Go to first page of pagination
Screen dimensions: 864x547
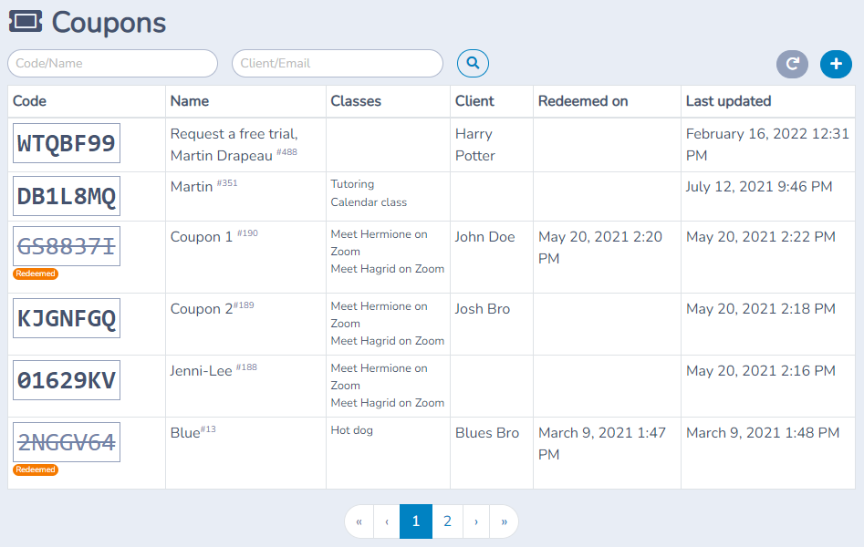[x=359, y=521]
